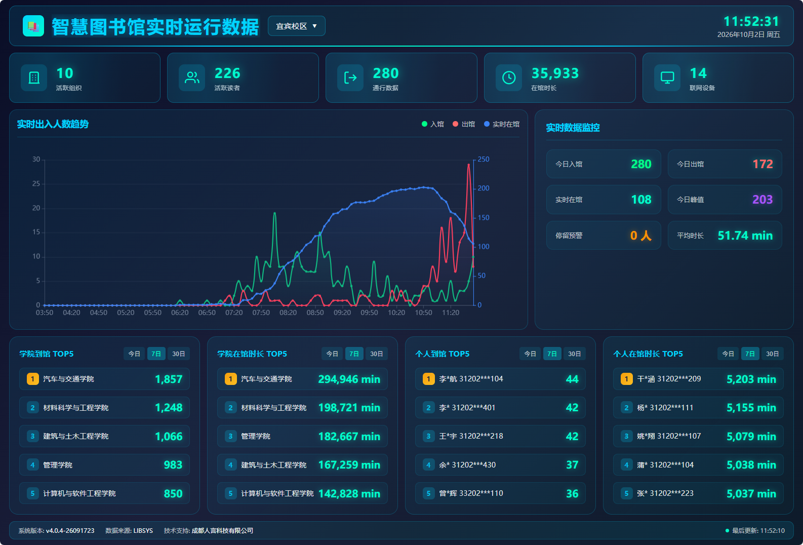Select 今日 tab in 个人到馆 TOP5
803x545 pixels.
(x=530, y=354)
